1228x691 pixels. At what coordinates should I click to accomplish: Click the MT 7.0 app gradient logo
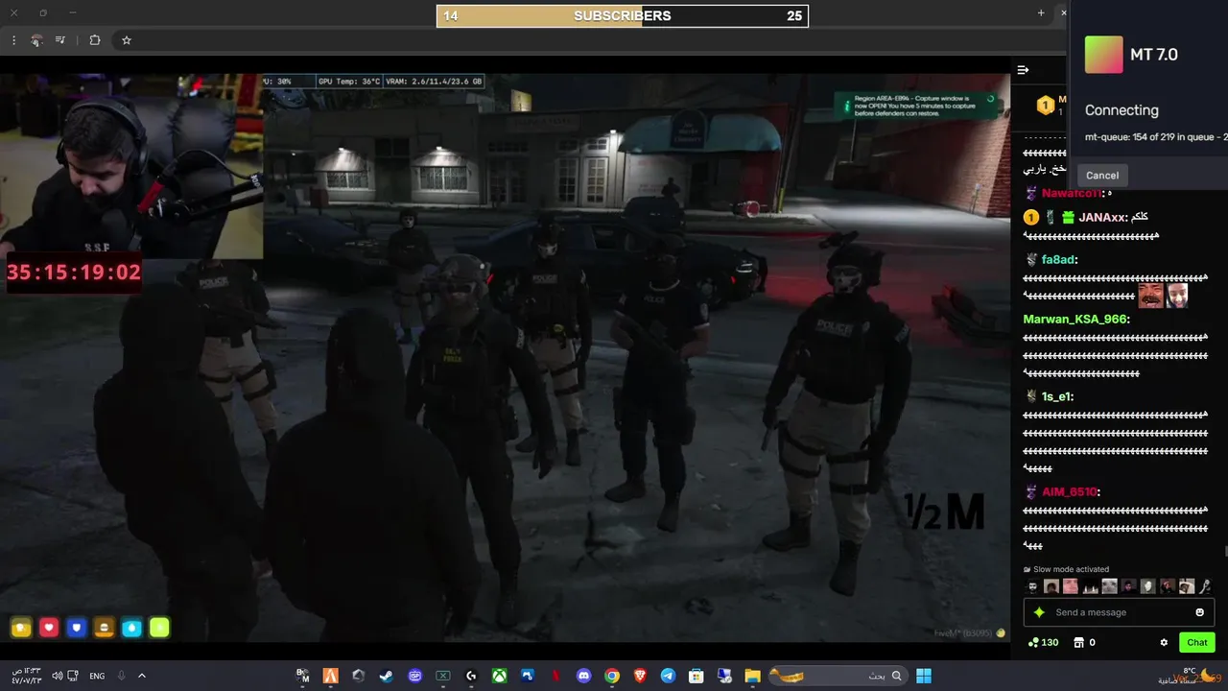[x=1103, y=55]
